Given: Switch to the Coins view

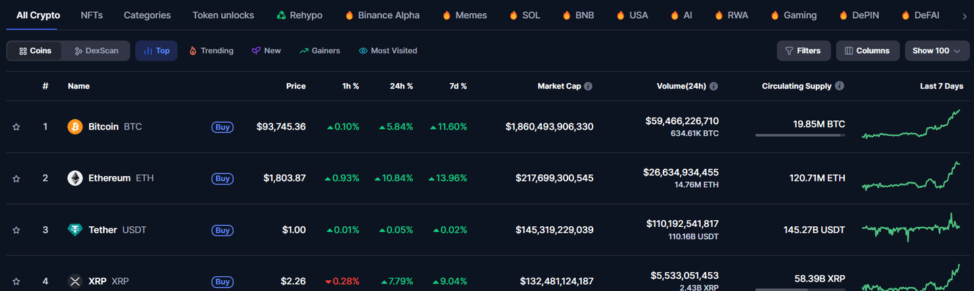Looking at the screenshot, I should (35, 51).
